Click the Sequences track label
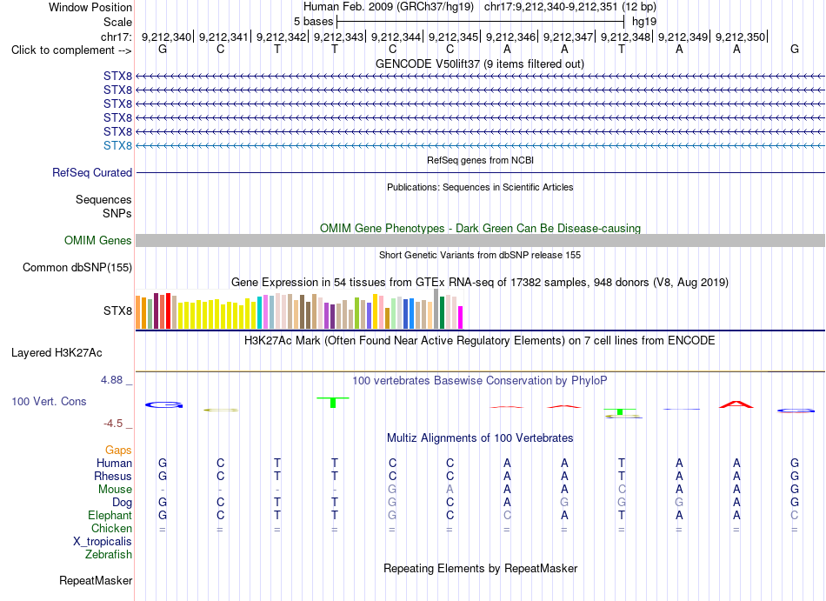Screen dimensions: 826x601 (x=103, y=200)
